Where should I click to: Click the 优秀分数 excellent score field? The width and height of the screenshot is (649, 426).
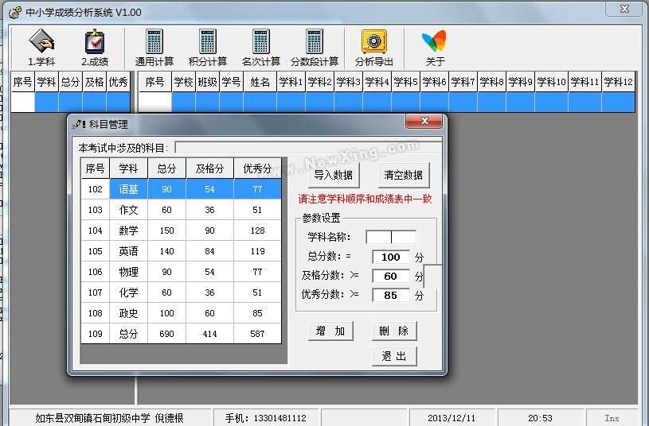390,295
